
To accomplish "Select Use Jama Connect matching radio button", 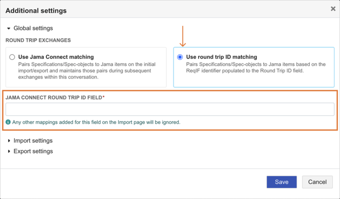I will [12, 57].
